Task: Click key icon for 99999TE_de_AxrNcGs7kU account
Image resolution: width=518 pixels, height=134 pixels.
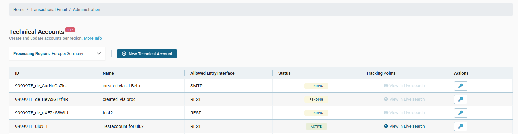Action: coord(460,86)
